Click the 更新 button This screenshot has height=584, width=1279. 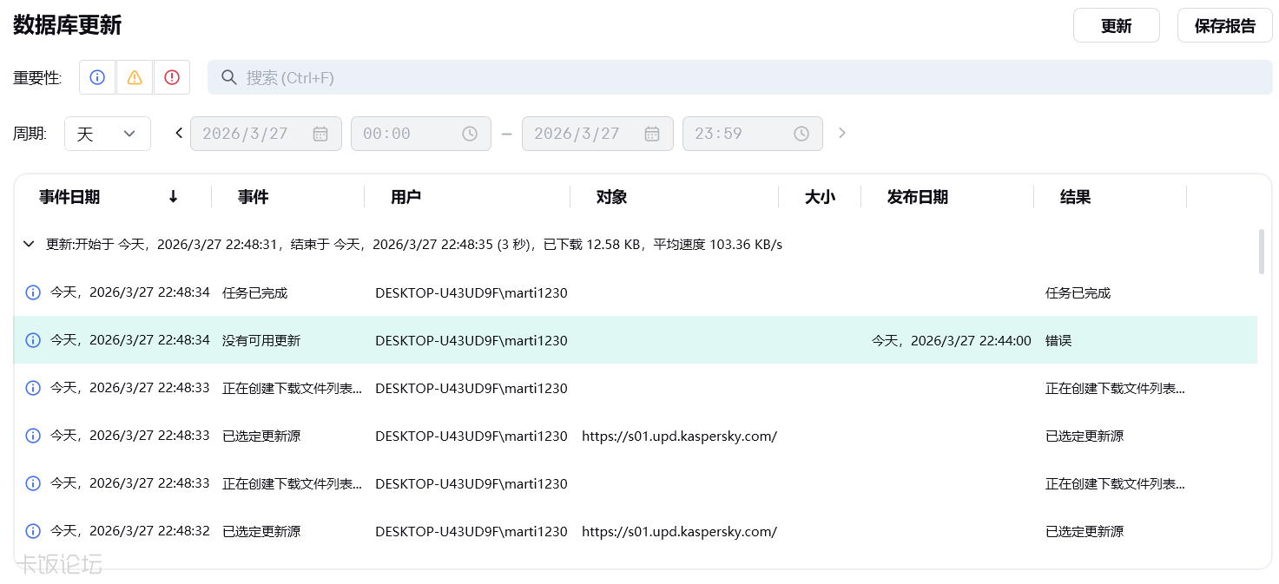[1116, 25]
